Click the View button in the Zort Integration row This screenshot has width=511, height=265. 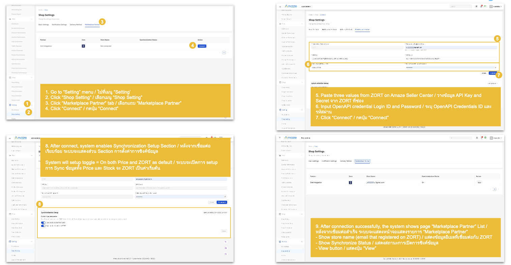[479, 183]
